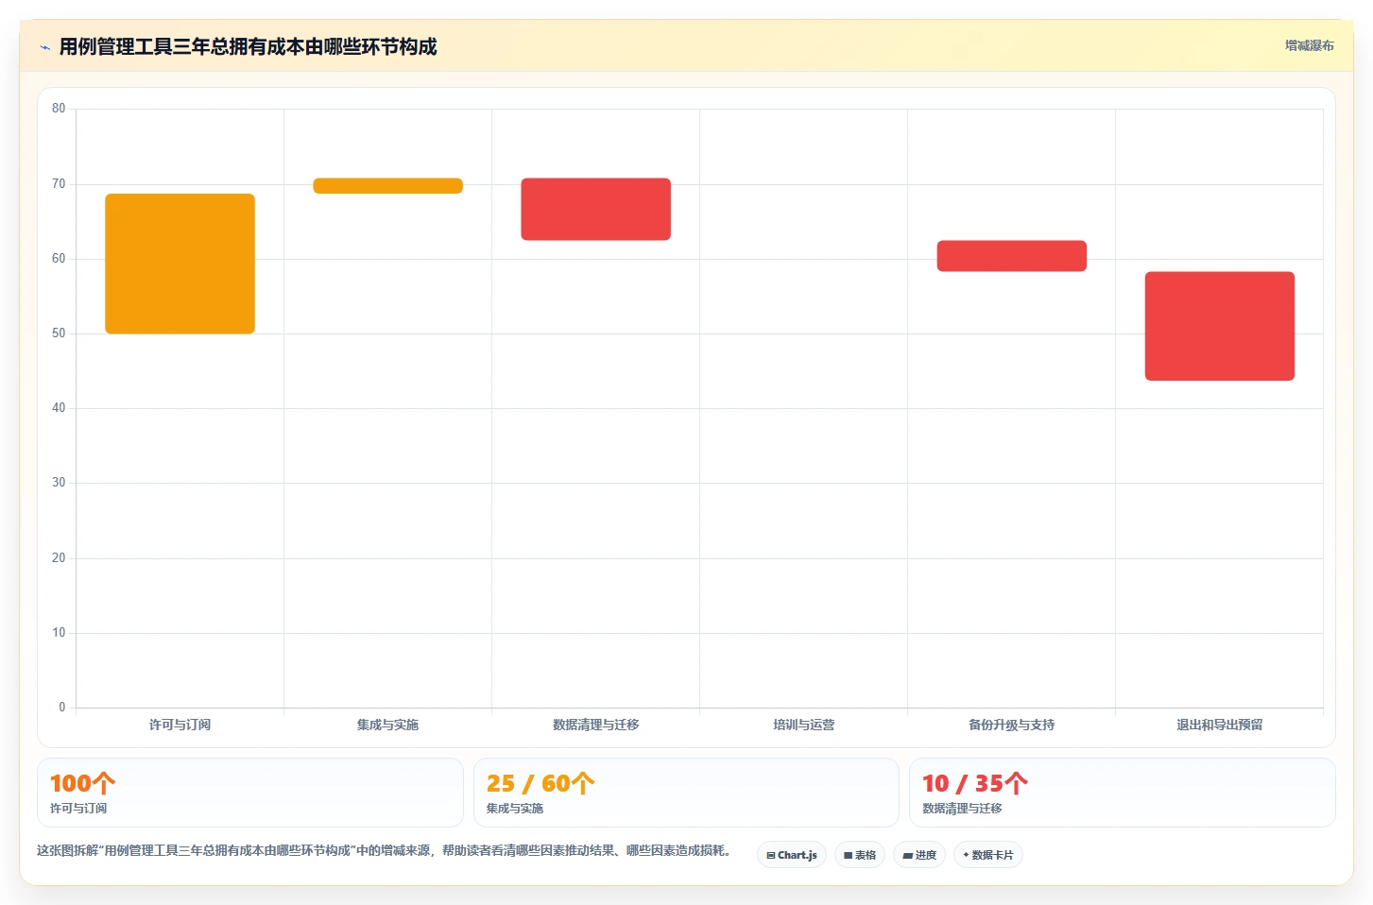Select the red 备份升级与支持 bar
Viewport: 1373px width, 905px height.
1011,256
